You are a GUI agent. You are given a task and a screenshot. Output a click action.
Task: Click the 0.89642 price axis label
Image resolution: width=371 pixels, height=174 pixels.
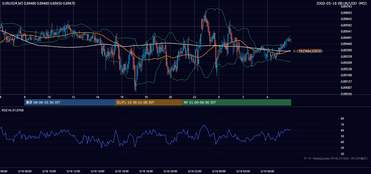[346, 19]
